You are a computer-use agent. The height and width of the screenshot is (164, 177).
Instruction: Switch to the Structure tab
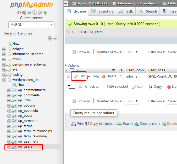tap(102, 11)
